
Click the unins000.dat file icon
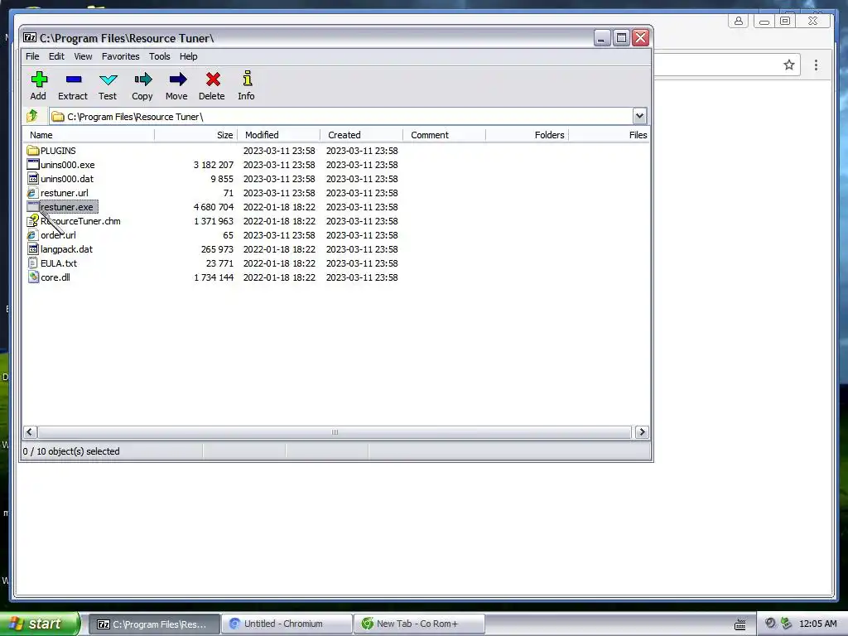pyautogui.click(x=33, y=179)
